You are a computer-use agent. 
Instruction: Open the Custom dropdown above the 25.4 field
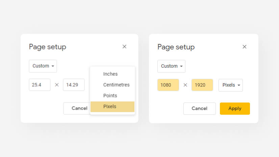click(x=43, y=66)
